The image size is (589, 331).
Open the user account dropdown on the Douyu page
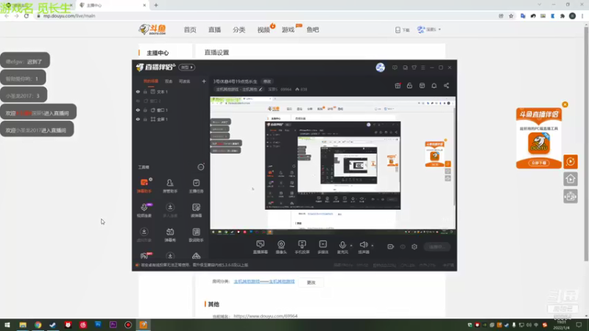(429, 29)
